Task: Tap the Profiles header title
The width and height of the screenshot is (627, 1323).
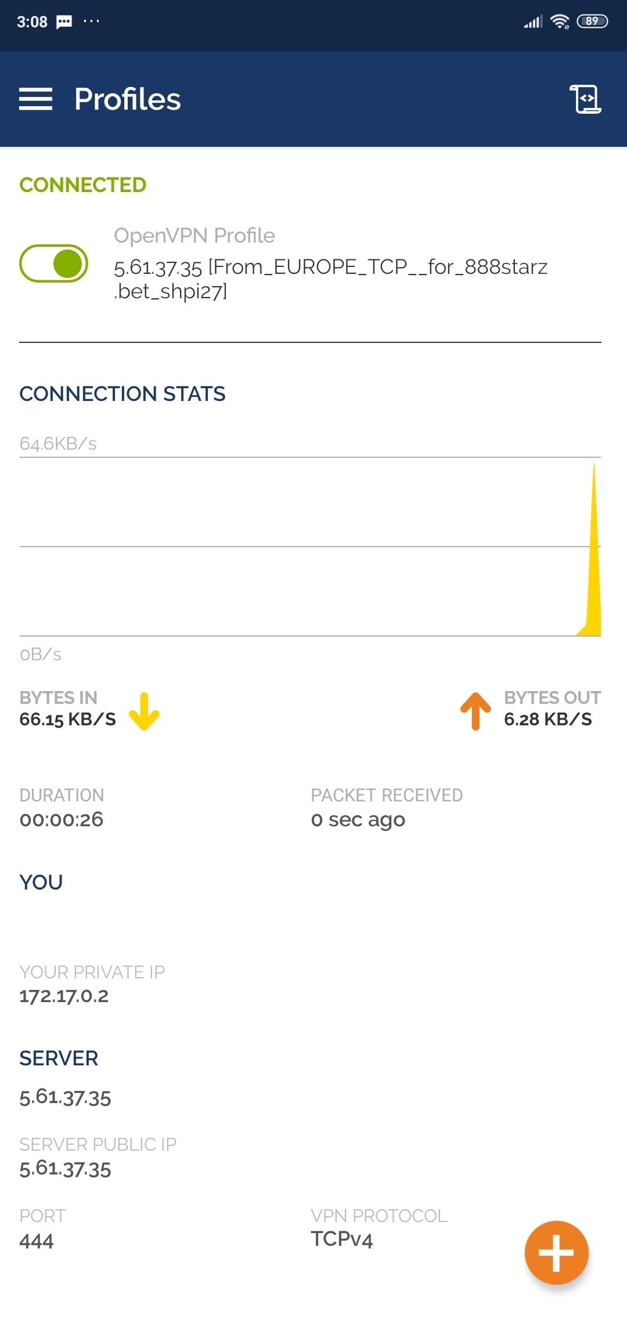Action: 128,99
